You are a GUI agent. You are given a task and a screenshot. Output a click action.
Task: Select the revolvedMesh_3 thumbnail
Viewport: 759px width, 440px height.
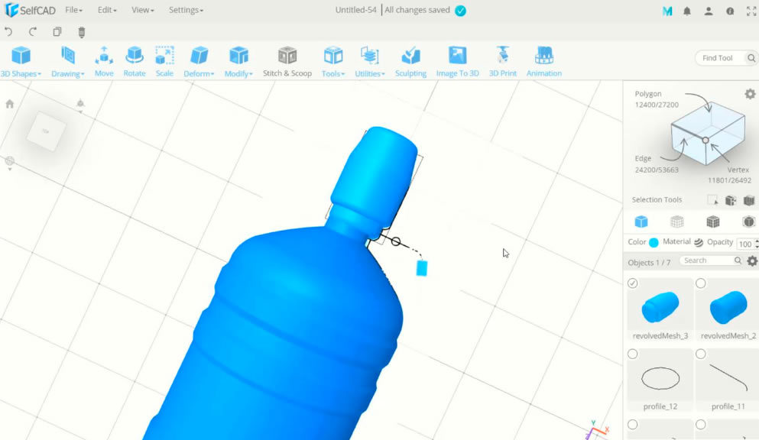click(x=660, y=307)
